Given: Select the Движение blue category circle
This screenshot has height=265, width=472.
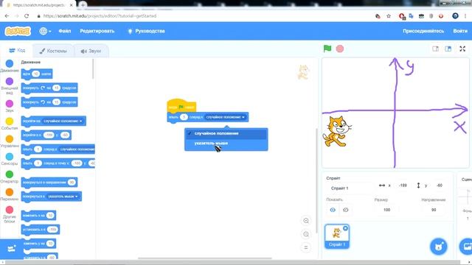Looking at the screenshot, I should [10, 63].
